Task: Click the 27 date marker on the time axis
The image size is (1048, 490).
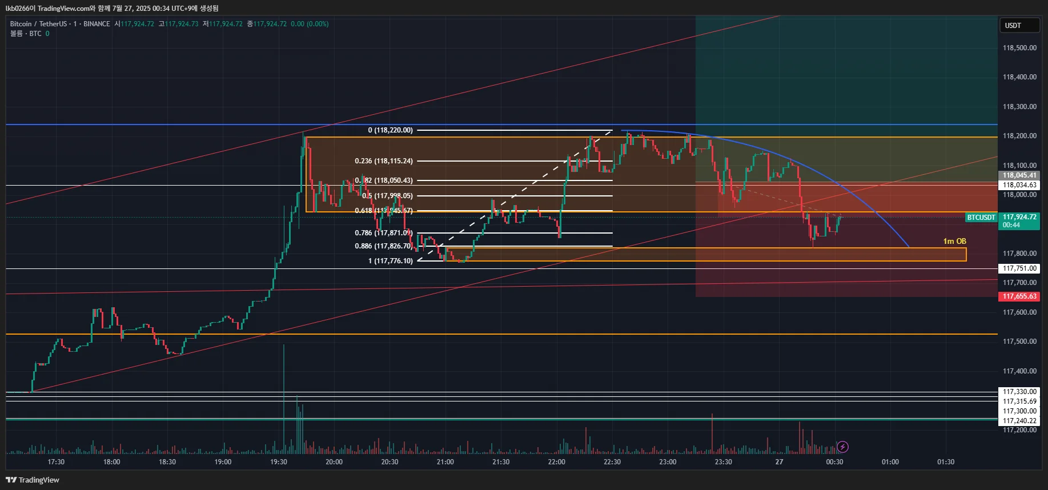Action: pyautogui.click(x=779, y=462)
